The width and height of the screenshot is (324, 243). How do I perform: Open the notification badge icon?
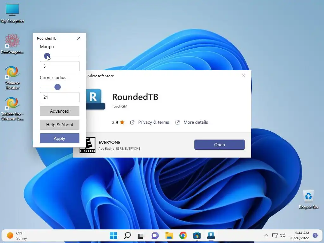click(x=315, y=235)
